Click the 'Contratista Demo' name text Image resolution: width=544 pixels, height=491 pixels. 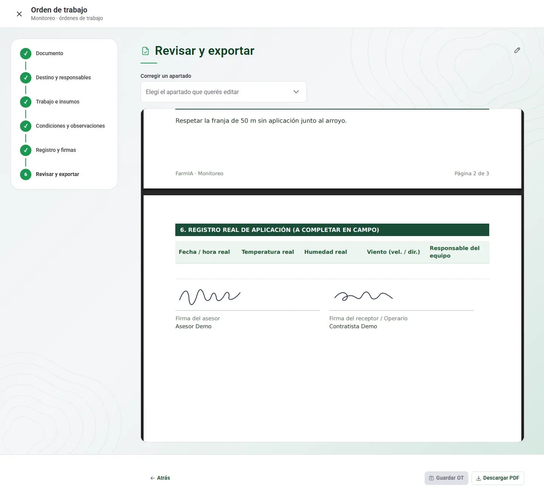tap(353, 326)
